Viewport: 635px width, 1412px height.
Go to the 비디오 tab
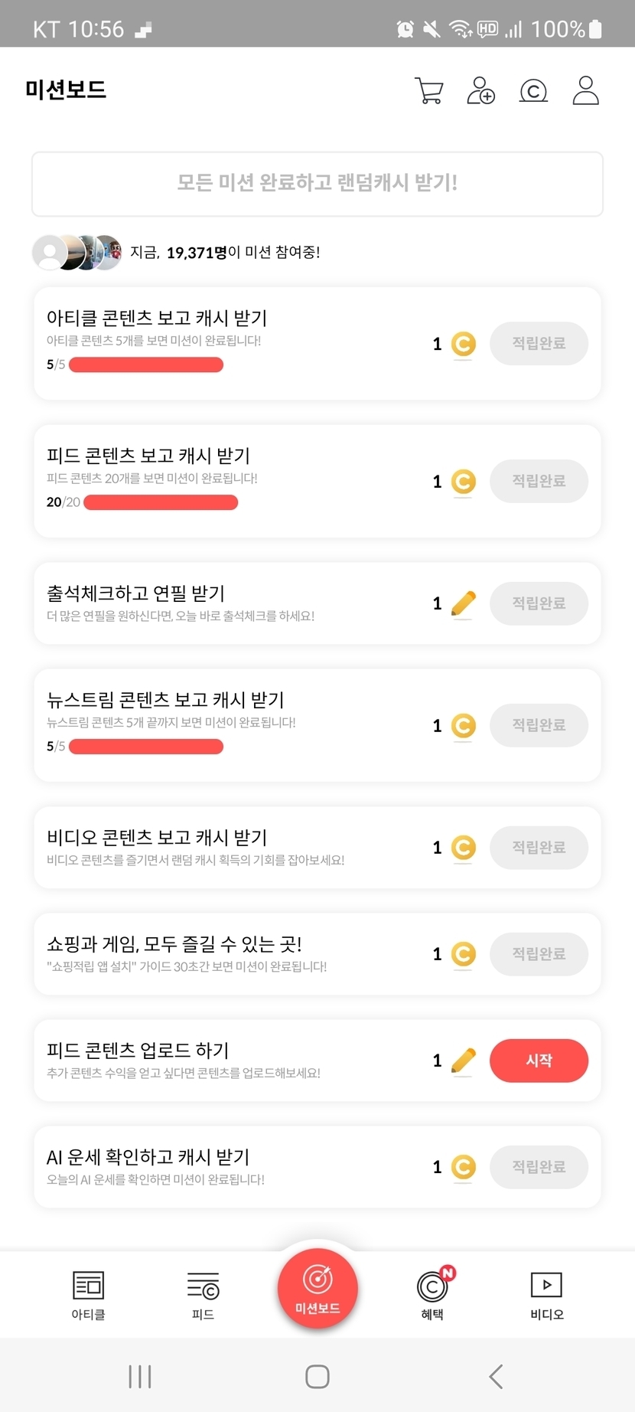[x=547, y=1294]
